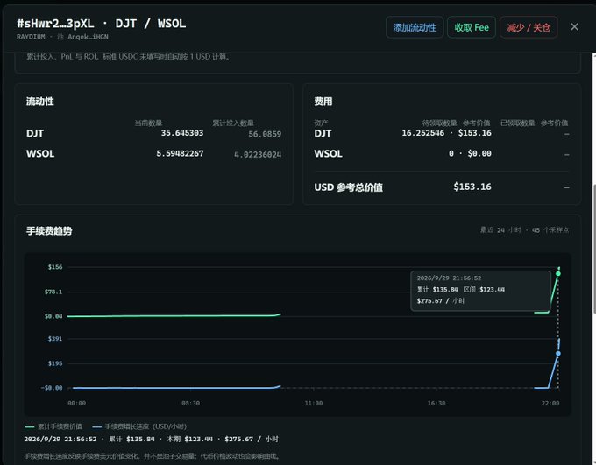Click the $156 y-axis label
This screenshot has width=596, height=465.
point(55,267)
